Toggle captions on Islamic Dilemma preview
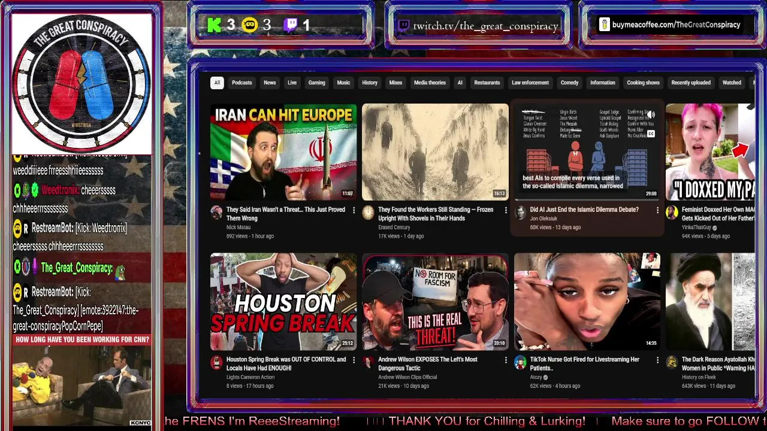Viewport: 767px width, 431px height. (x=651, y=134)
